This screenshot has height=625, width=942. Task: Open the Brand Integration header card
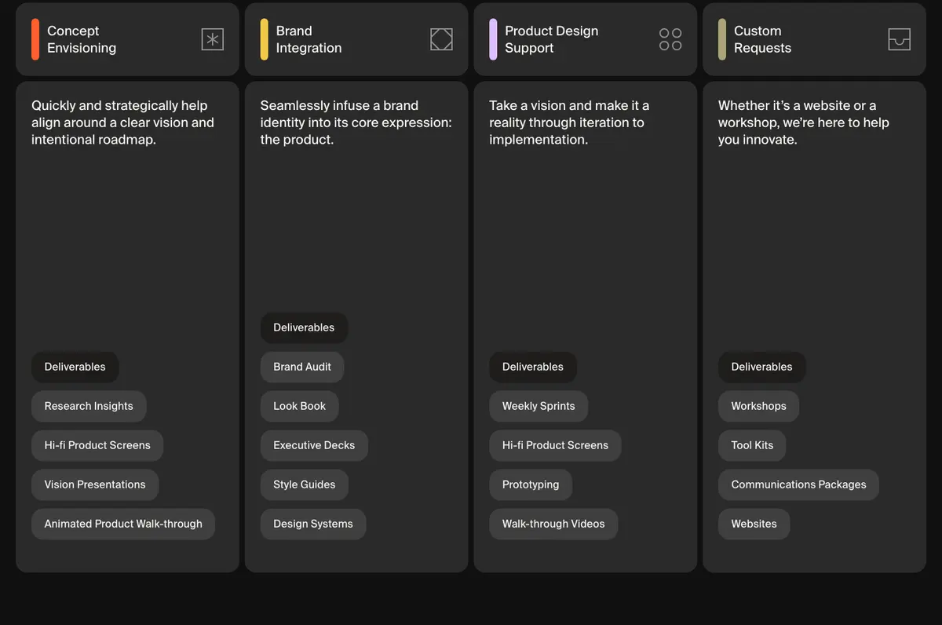pos(356,39)
